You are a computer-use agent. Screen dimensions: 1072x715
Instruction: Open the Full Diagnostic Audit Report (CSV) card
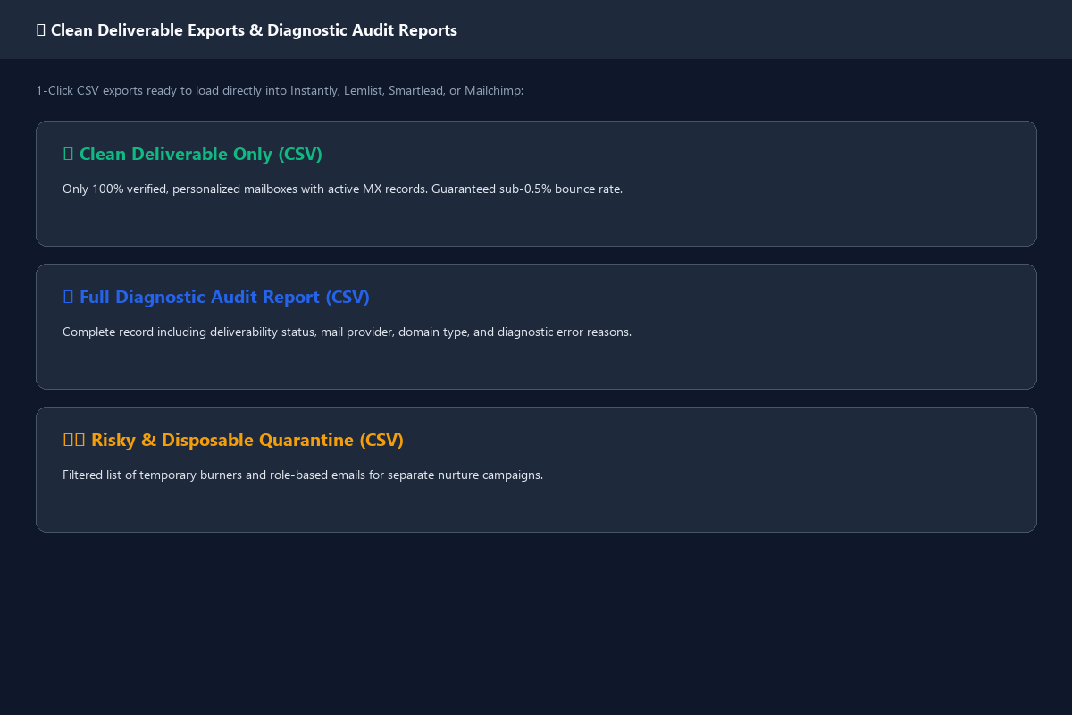[x=536, y=326]
